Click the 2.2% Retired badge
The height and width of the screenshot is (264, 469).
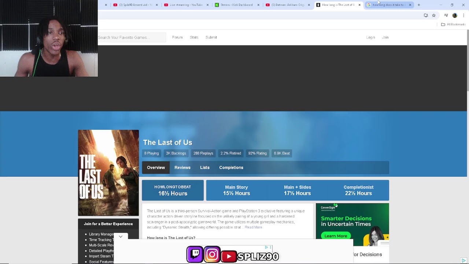click(x=231, y=153)
